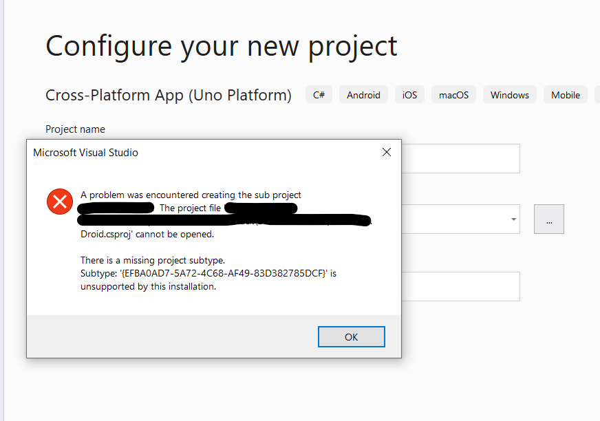Expand the location combo box arrow
The height and width of the screenshot is (421, 600).
coord(513,219)
